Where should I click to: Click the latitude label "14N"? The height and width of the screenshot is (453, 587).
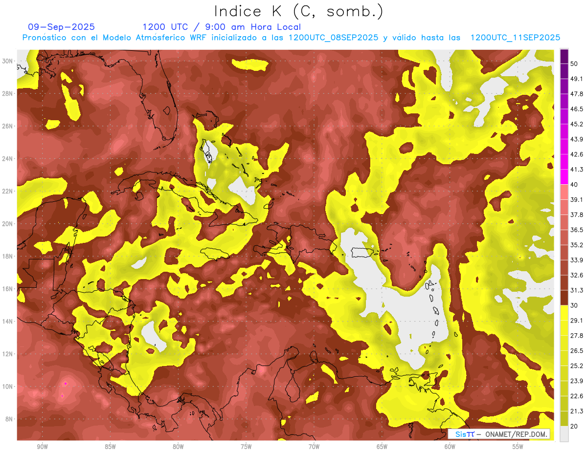click(x=7, y=322)
